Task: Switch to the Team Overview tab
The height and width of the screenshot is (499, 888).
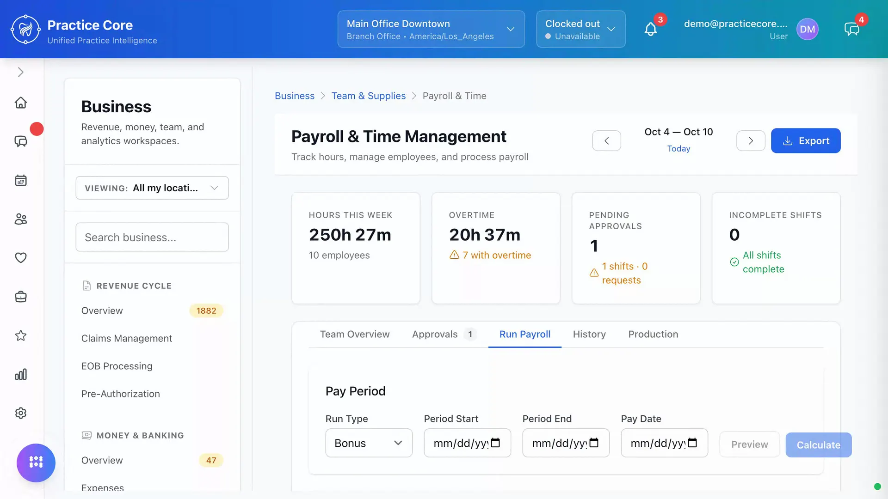Action: pyautogui.click(x=355, y=334)
